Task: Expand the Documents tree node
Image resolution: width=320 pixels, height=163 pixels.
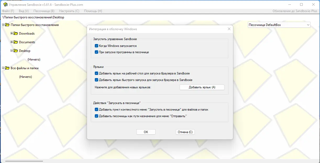Action: click(12, 42)
